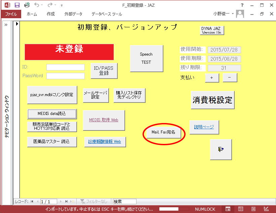Image resolution: width=276 pixels, height=213 pixels.
Task: Switch to the 作成 ribbon tab
Action: click(x=51, y=14)
